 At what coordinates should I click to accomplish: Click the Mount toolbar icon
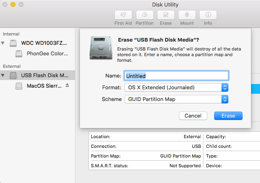(187, 15)
